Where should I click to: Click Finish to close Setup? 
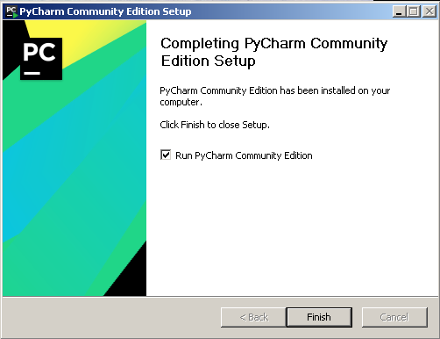(319, 317)
